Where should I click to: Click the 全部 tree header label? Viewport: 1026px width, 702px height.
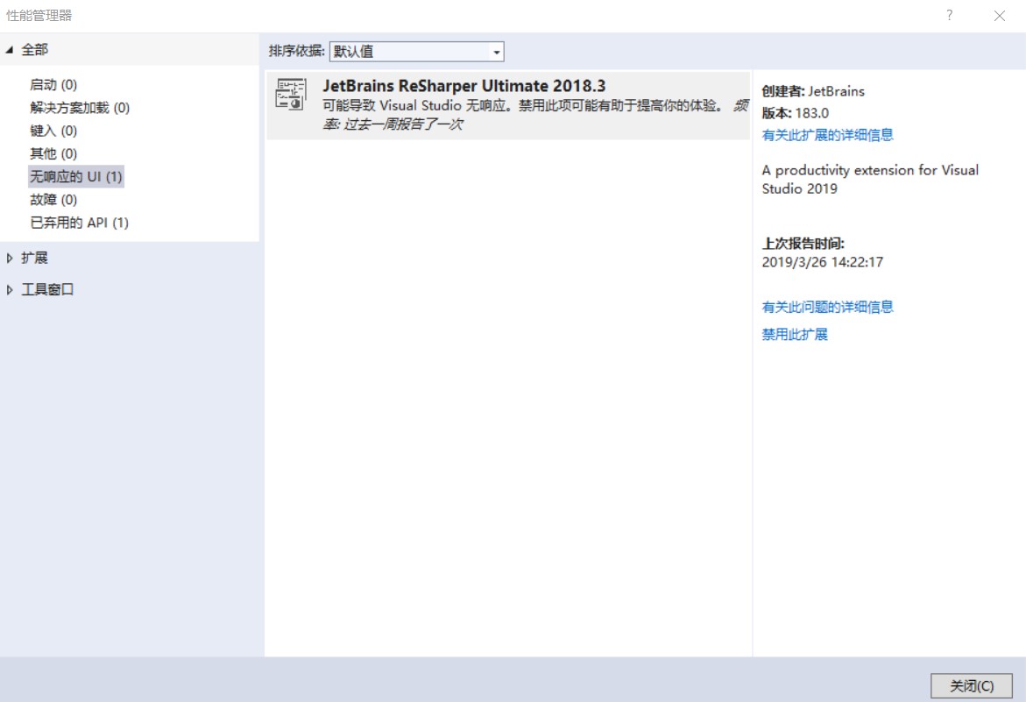[35, 50]
